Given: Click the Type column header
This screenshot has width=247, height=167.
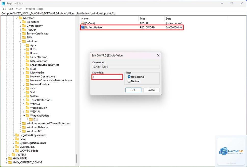Looking at the screenshot, I should (151, 18).
